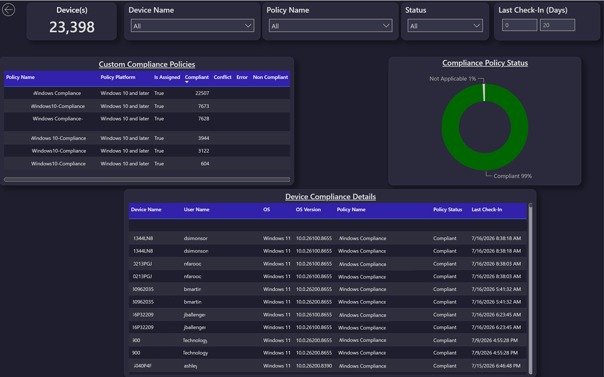This screenshot has width=604, height=377.
Task: Click the maximum days input showing 20
Action: [x=557, y=25]
